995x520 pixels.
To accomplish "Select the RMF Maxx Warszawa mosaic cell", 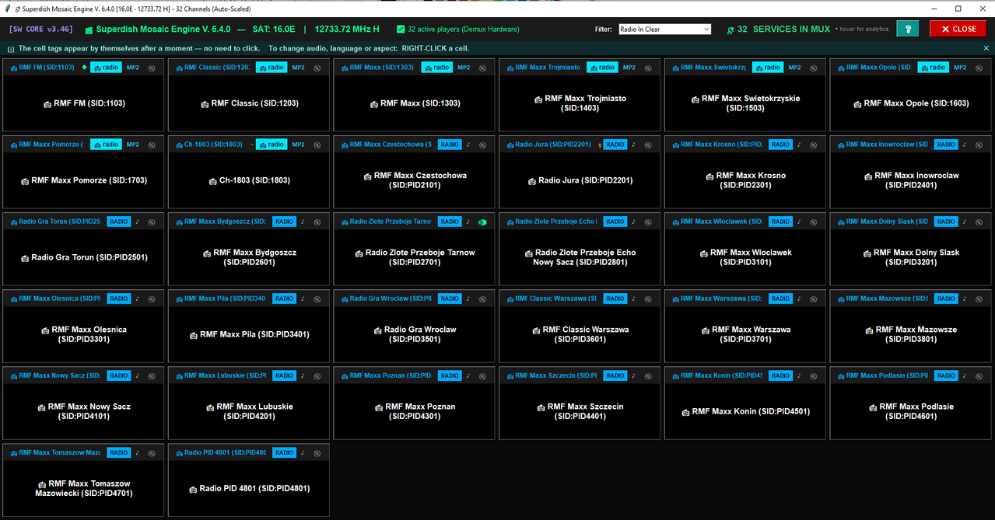I will tap(745, 326).
